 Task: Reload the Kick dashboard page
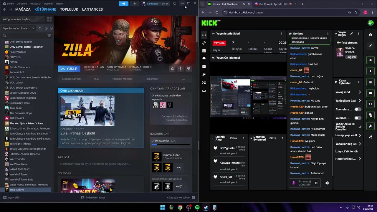(x=217, y=12)
